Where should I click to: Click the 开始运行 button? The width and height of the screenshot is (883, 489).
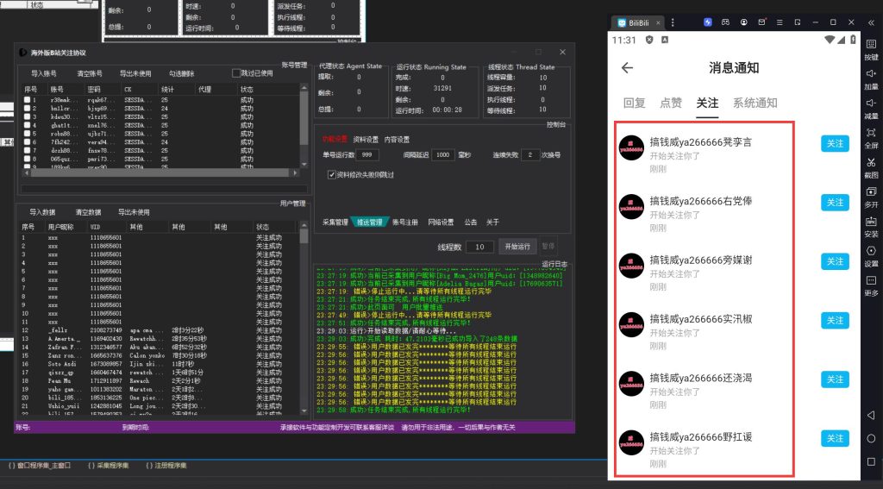coord(518,247)
